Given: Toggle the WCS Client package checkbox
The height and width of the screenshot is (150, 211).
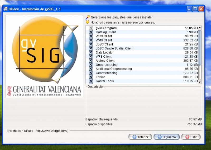Looking at the screenshot, I should point(91,36).
